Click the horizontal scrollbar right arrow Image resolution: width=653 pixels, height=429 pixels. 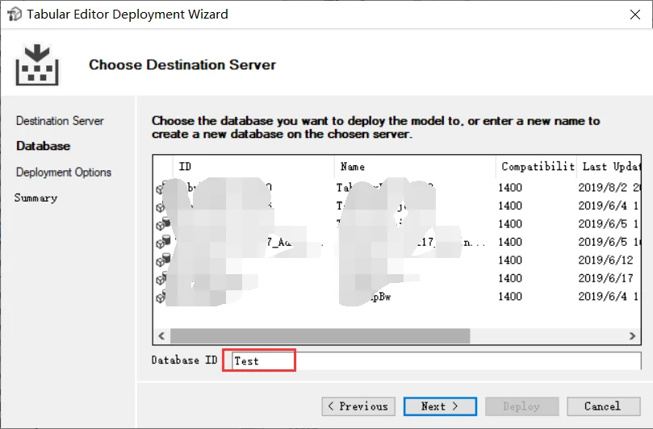click(x=632, y=335)
